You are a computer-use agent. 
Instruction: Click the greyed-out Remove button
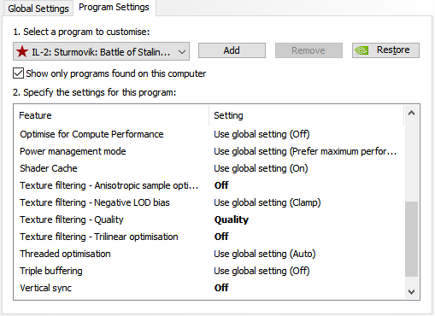click(x=309, y=50)
